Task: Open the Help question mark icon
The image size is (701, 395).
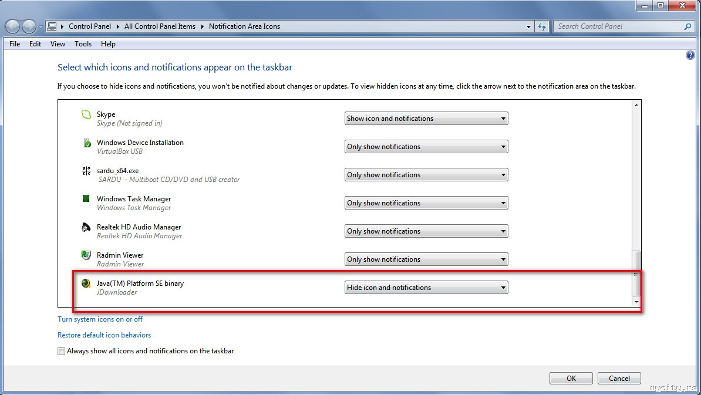Action: coord(690,55)
